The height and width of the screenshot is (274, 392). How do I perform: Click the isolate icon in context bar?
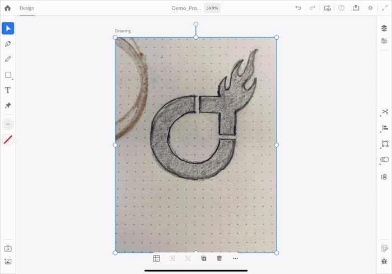172,258
